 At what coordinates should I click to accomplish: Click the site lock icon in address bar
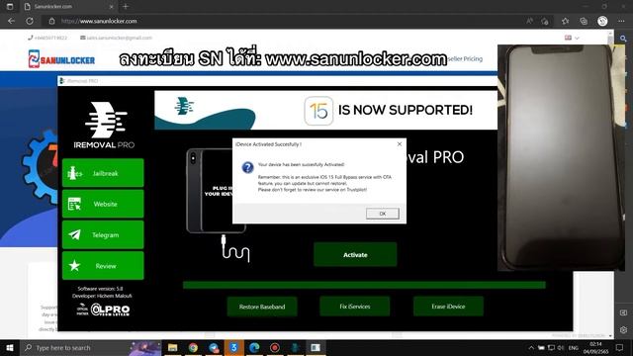point(51,21)
